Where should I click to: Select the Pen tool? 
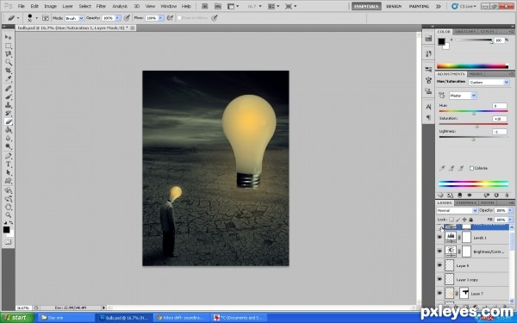point(9,156)
